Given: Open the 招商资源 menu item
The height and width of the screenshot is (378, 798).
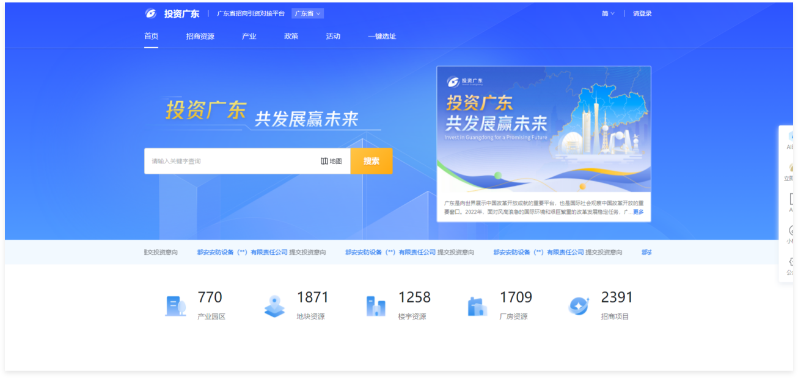Looking at the screenshot, I should pos(200,36).
